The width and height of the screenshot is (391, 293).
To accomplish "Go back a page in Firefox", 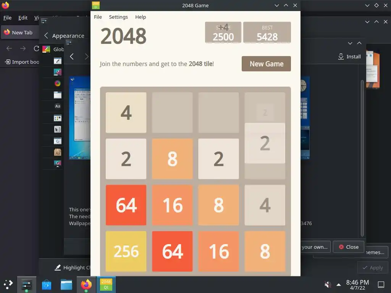I will click(9, 48).
